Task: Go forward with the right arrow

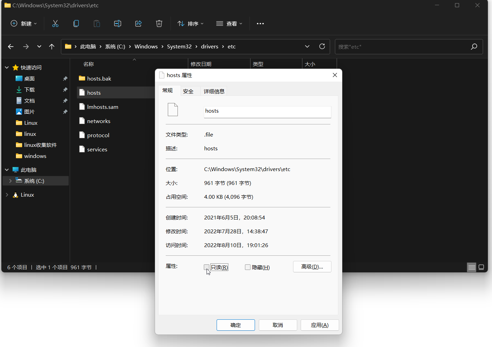Action: pos(26,46)
